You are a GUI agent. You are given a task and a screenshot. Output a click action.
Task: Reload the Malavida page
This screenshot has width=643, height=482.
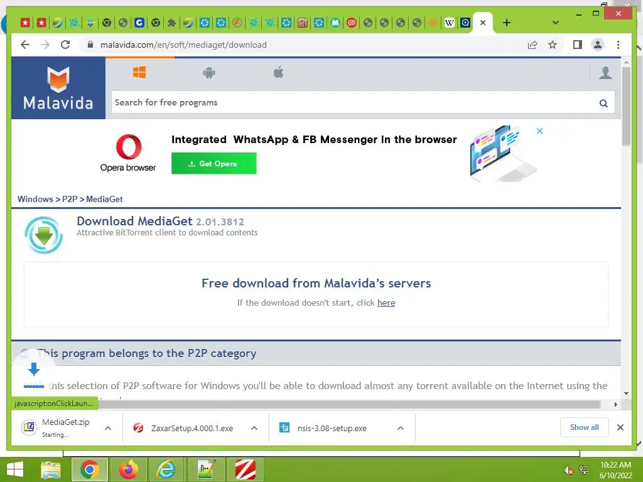(x=65, y=45)
